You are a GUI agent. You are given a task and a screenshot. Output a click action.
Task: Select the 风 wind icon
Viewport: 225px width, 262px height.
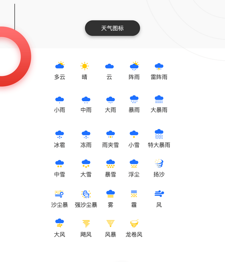[159, 193]
